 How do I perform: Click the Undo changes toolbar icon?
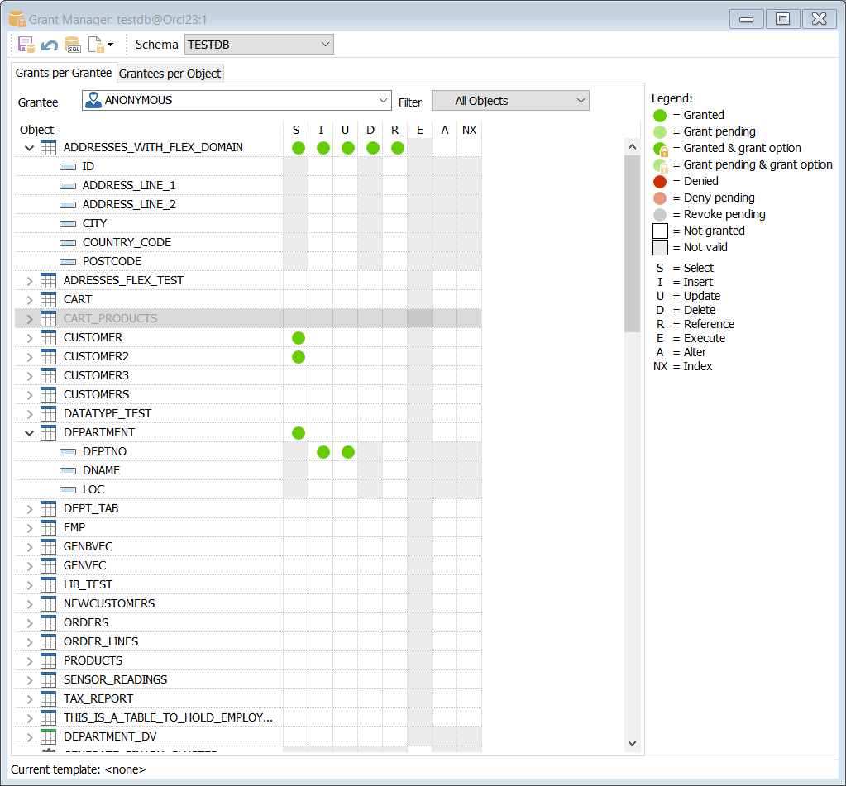[x=49, y=45]
